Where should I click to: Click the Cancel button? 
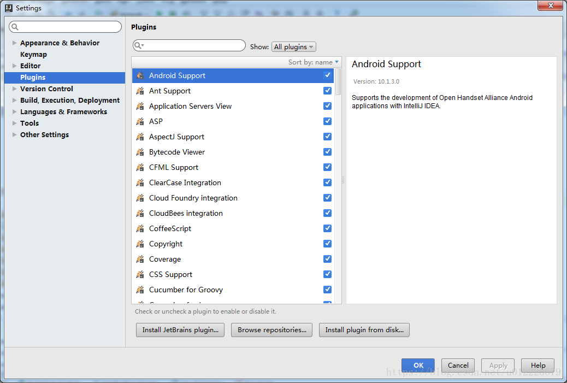[458, 366]
